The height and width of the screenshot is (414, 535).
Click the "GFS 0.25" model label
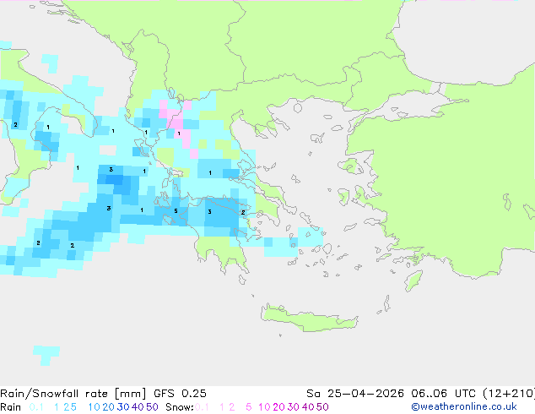(180, 394)
